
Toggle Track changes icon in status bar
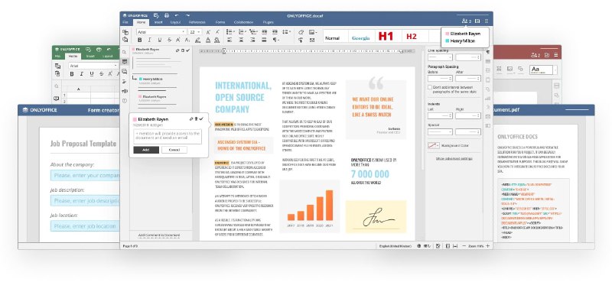(438, 246)
